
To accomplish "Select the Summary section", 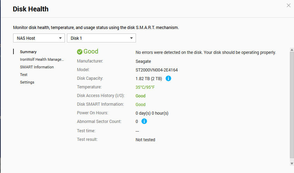I will [x=28, y=52].
